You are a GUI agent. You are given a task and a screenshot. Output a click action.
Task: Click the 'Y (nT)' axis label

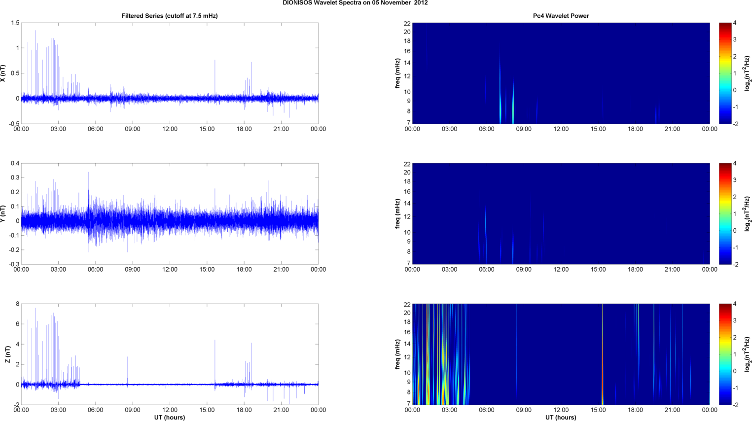(x=3, y=214)
